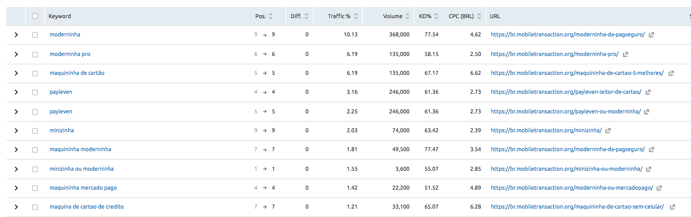Open external link icon for payleven-ou-moderninha URL

click(x=646, y=112)
